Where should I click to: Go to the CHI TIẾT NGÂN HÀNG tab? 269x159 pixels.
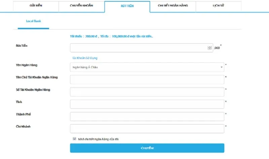[x=173, y=6]
